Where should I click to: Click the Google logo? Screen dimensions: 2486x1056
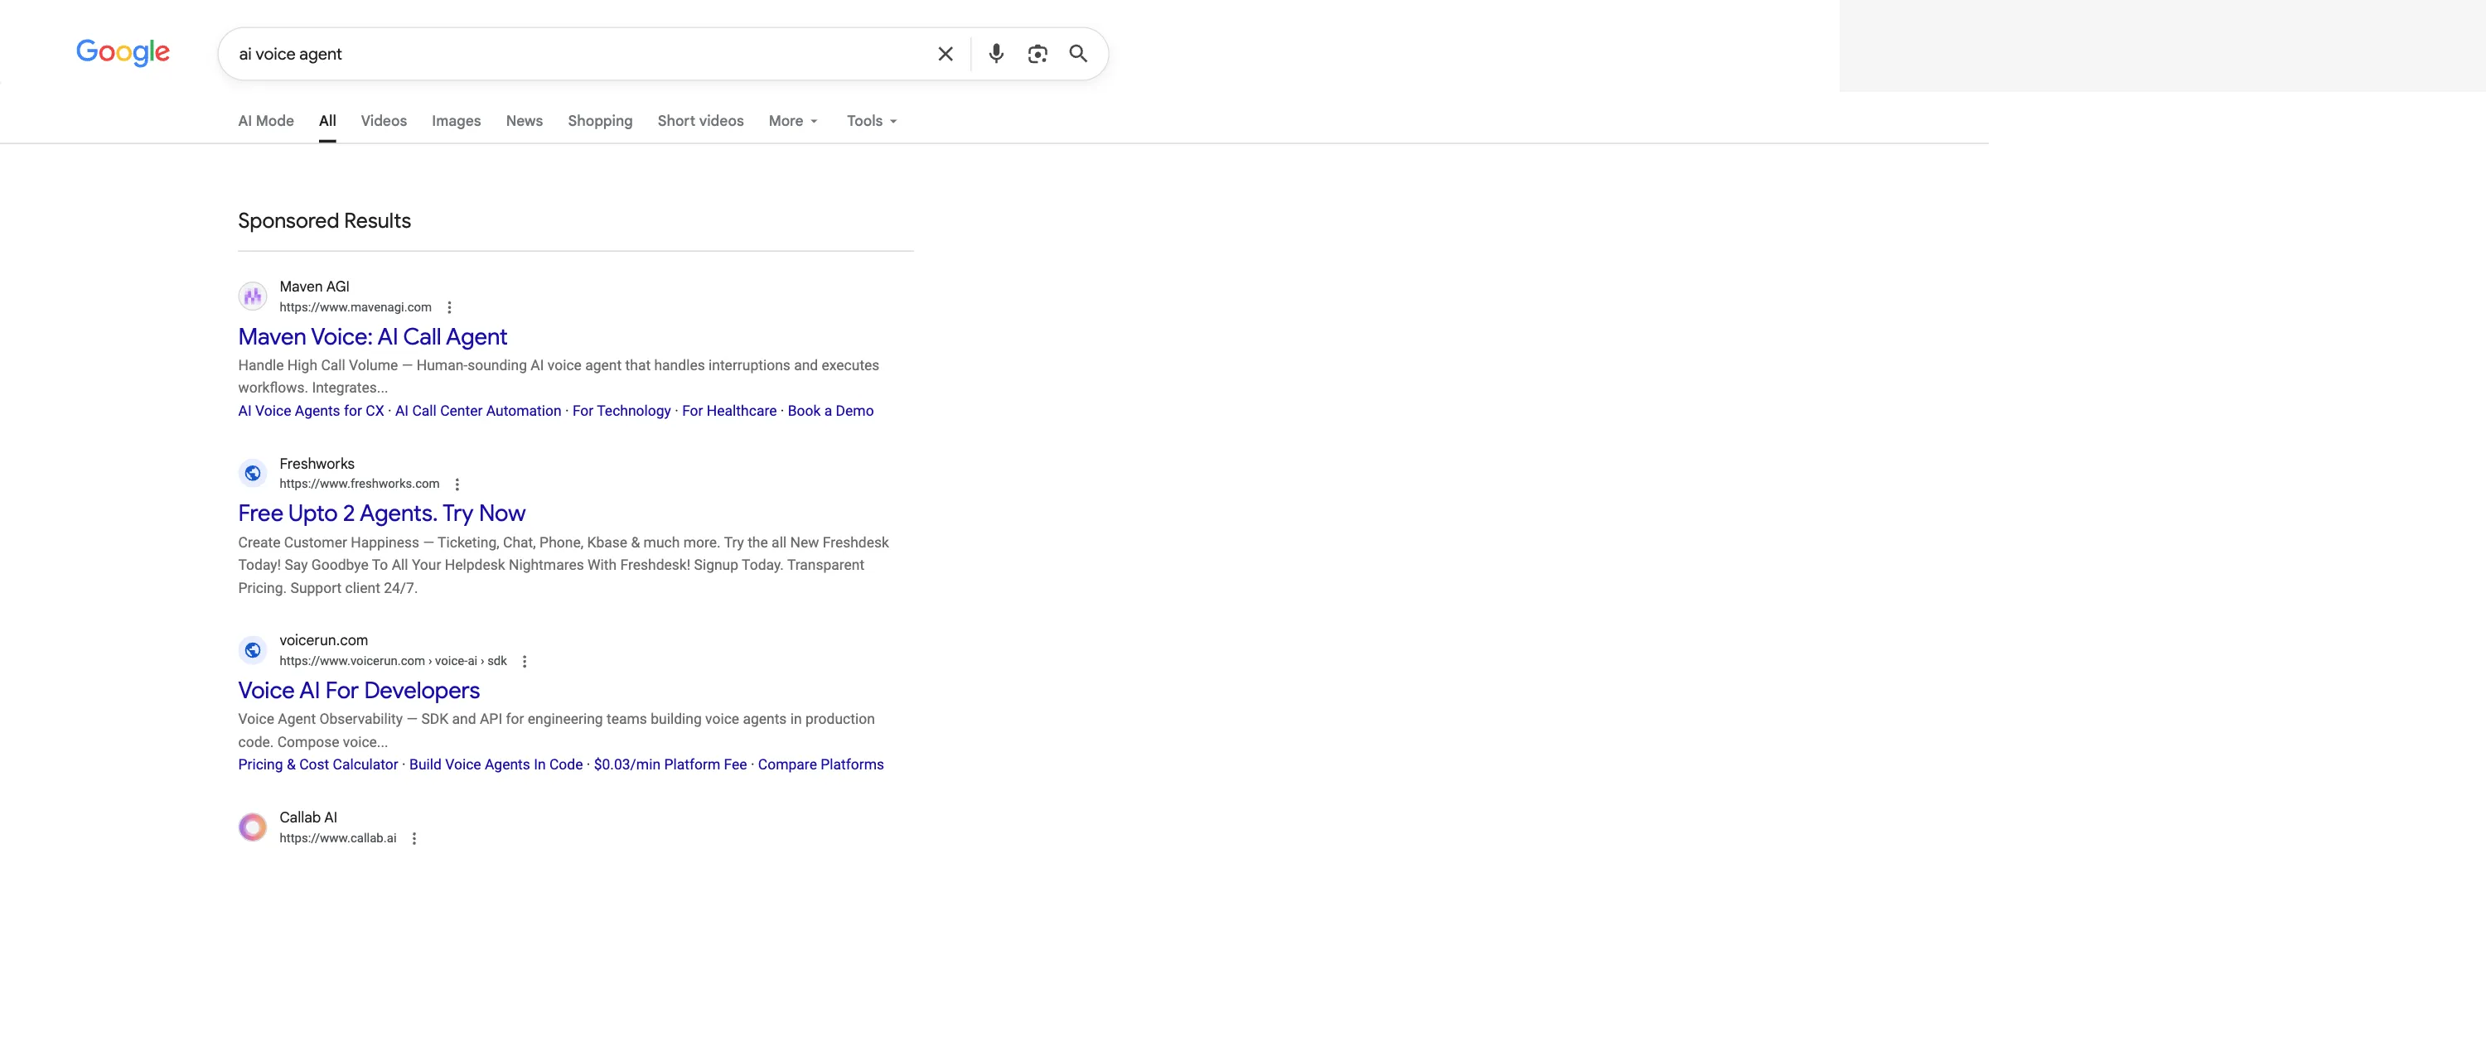click(123, 52)
